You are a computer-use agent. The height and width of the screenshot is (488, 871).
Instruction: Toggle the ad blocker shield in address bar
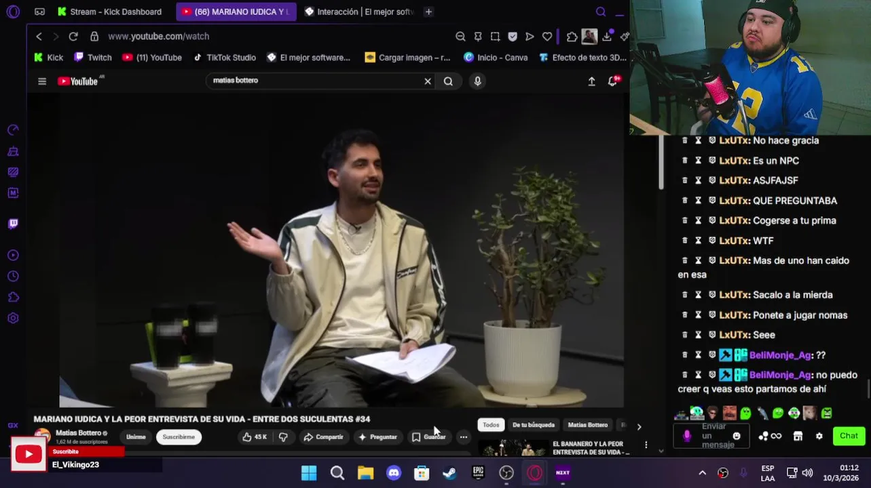tap(513, 37)
